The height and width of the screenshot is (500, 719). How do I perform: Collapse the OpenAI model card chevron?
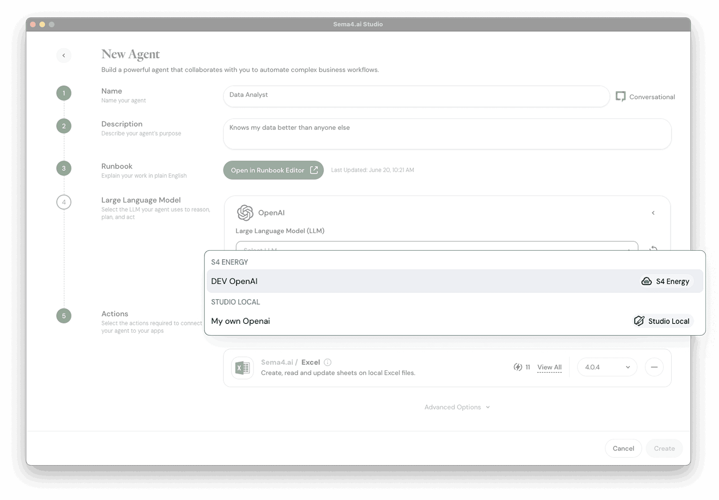[653, 213]
